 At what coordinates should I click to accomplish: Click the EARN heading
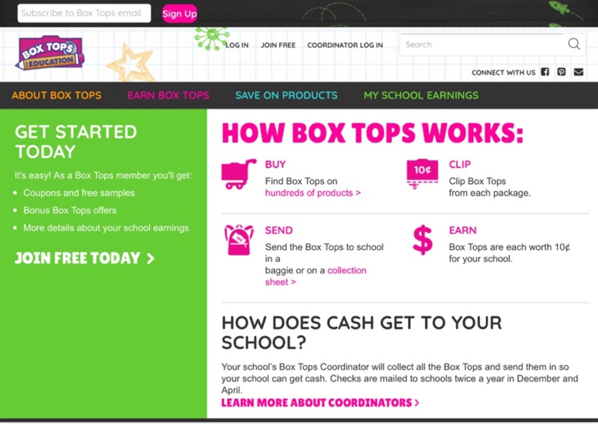coord(463,230)
